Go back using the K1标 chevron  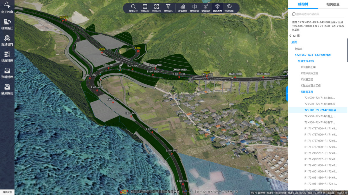[x=291, y=36]
